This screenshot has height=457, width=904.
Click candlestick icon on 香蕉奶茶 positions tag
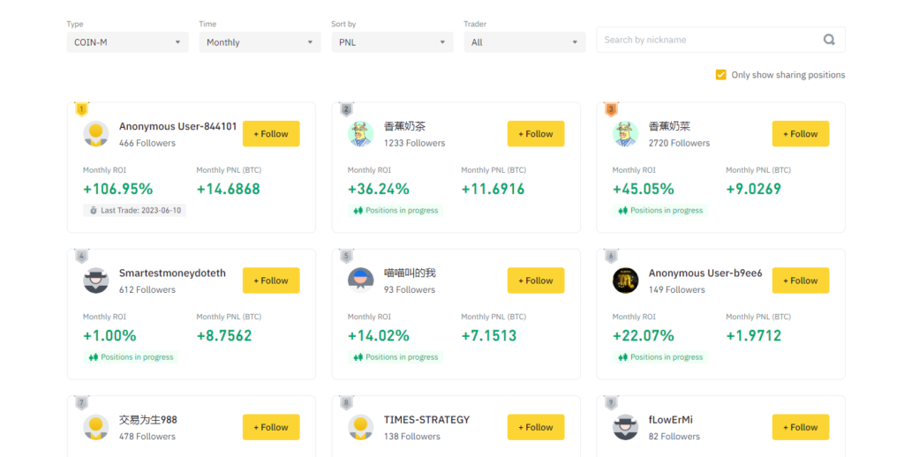point(358,210)
